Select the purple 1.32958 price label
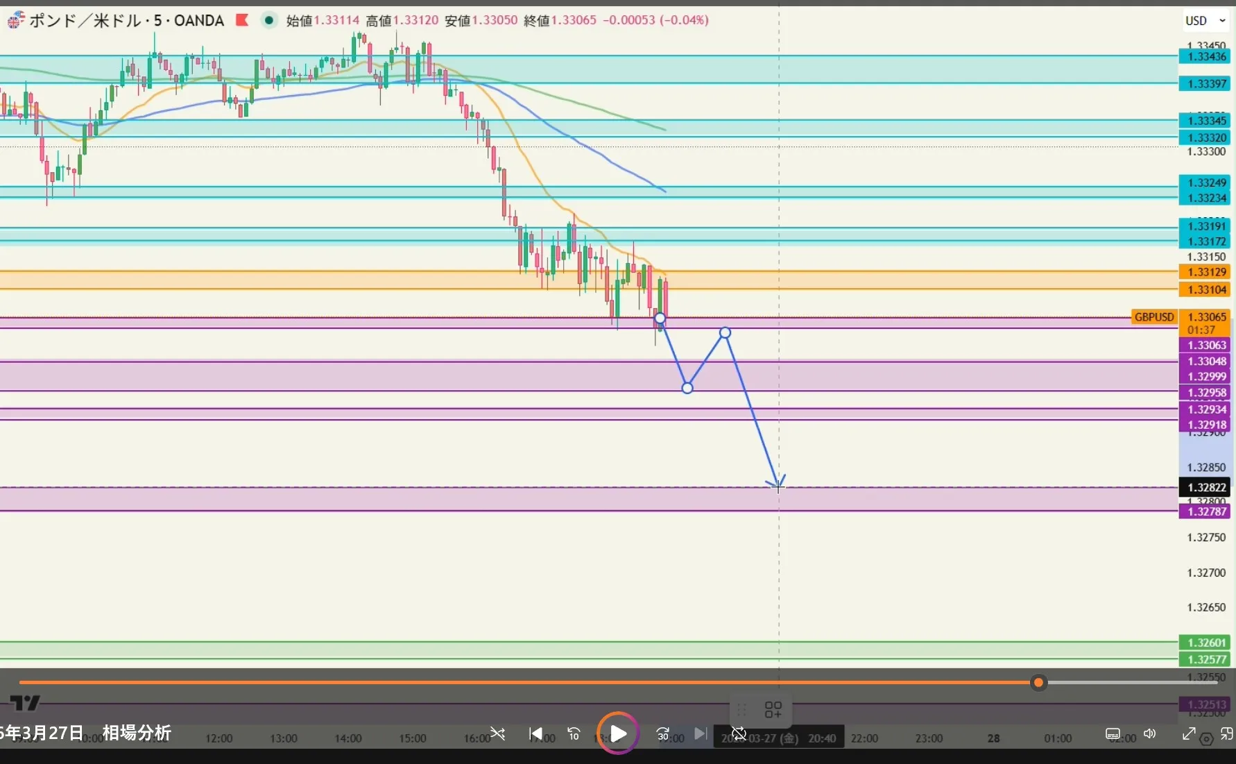This screenshot has width=1236, height=764. pos(1205,393)
